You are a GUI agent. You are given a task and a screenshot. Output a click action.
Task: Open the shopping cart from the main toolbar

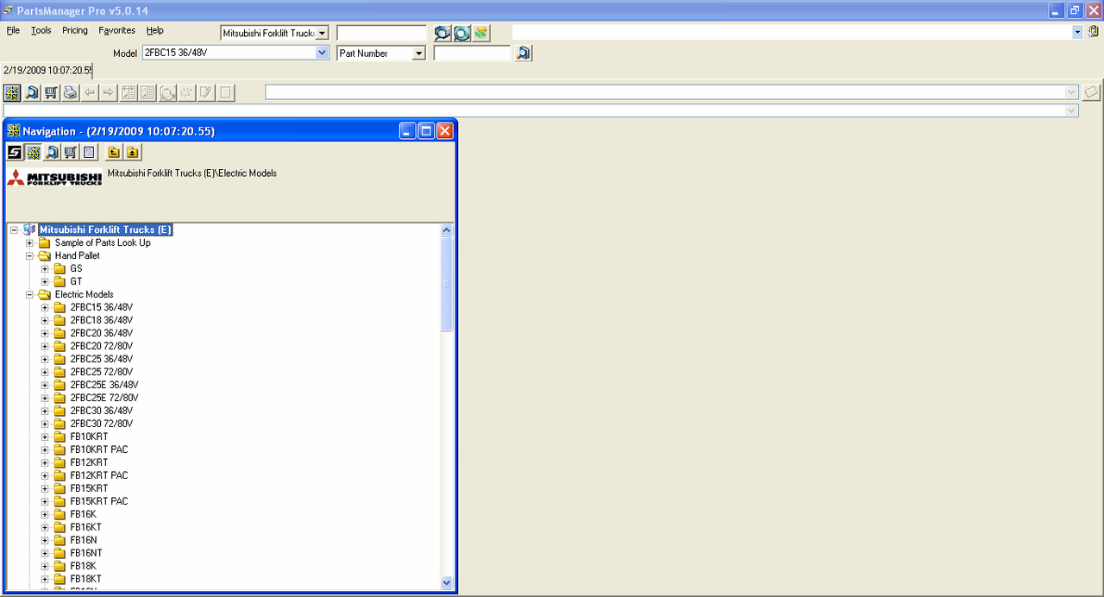51,92
